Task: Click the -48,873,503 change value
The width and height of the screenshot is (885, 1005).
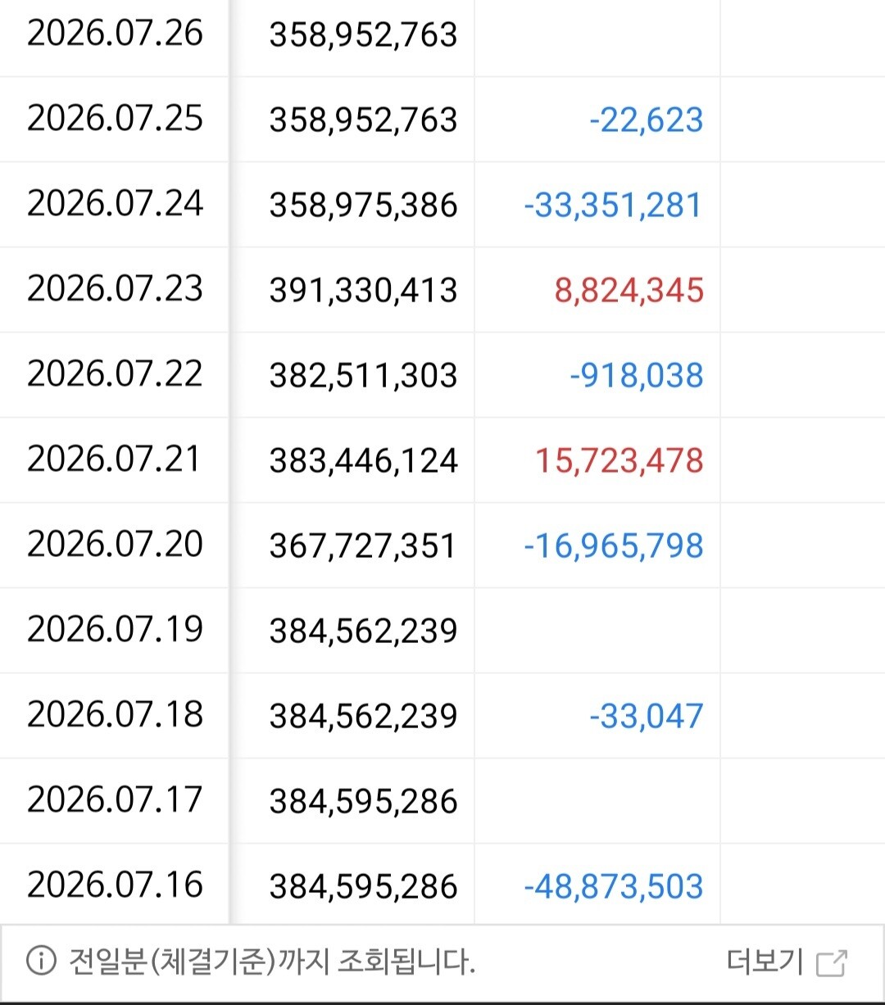Action: point(614,887)
